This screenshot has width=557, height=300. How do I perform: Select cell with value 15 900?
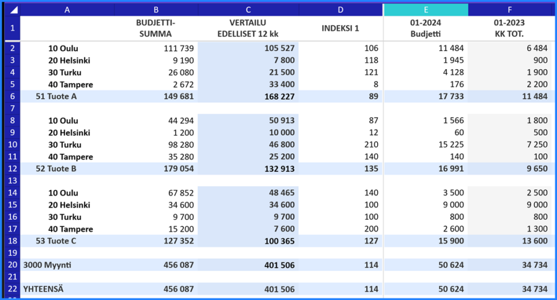point(425,241)
